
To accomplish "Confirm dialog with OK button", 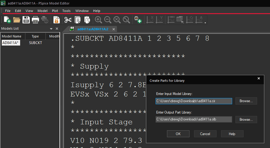I will (x=178, y=134).
